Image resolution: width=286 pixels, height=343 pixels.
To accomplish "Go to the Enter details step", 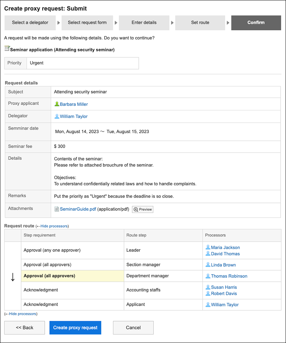I will point(144,23).
